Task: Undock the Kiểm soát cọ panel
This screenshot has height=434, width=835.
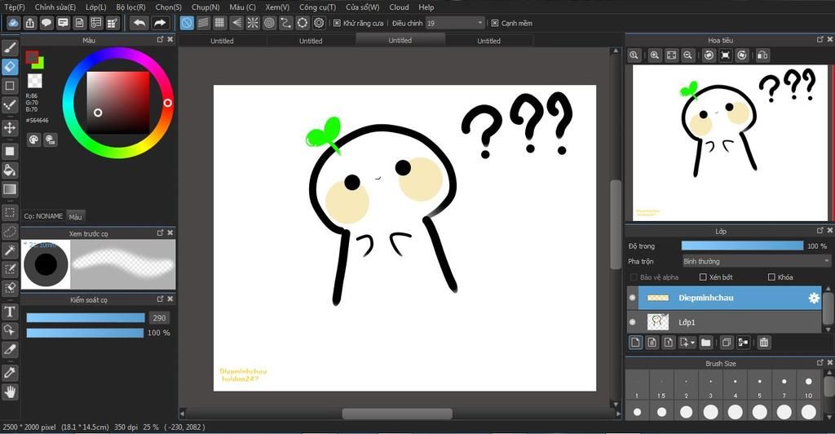Action: pos(161,299)
